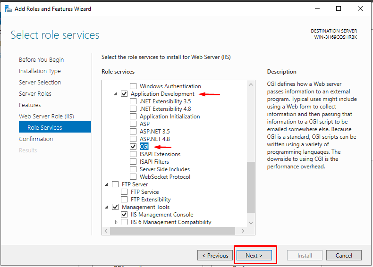373x267 pixels.
Task: Tick the FTP Service checkbox
Action: [x=124, y=192]
